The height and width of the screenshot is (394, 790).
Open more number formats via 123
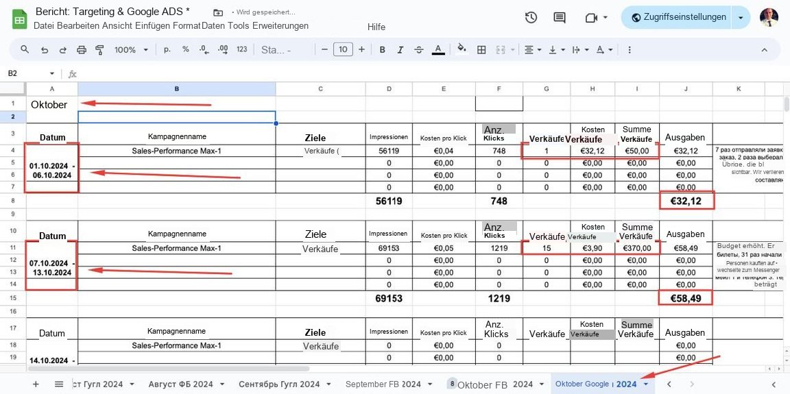pyautogui.click(x=242, y=49)
